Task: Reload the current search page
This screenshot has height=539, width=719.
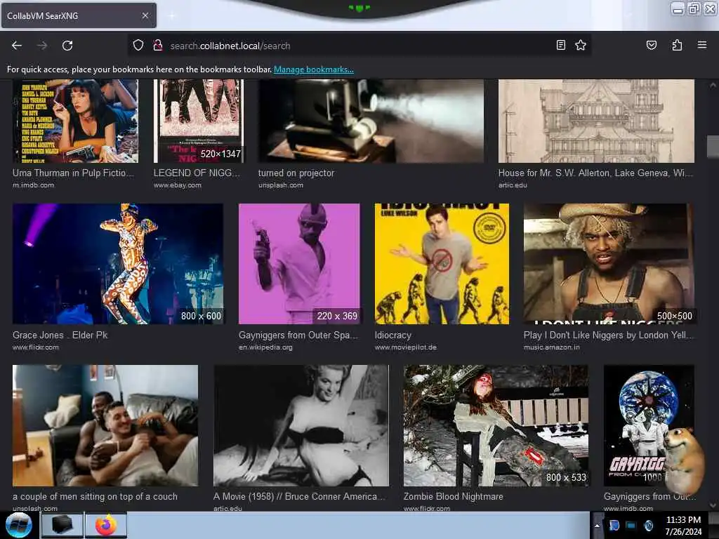Action: click(x=67, y=46)
